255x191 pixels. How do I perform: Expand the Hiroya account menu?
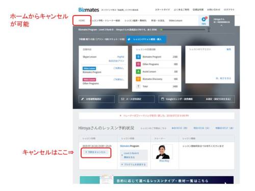(222, 21)
